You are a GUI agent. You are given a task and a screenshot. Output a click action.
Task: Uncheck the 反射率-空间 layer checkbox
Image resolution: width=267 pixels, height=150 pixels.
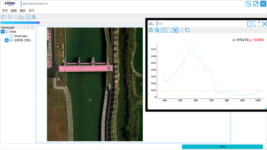(x=11, y=40)
